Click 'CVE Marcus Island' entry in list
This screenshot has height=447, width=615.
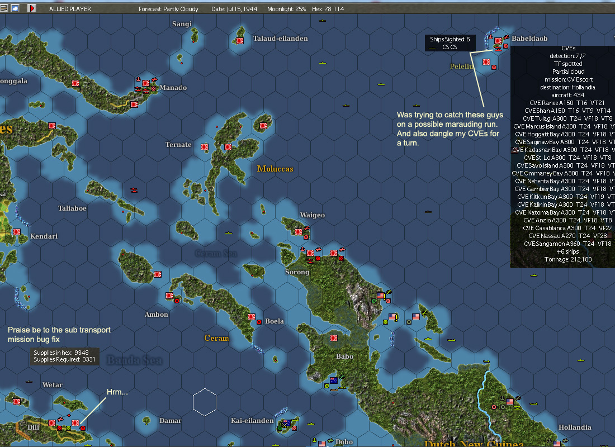coord(564,126)
